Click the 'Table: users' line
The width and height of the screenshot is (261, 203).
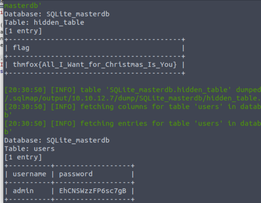[x=29, y=149]
